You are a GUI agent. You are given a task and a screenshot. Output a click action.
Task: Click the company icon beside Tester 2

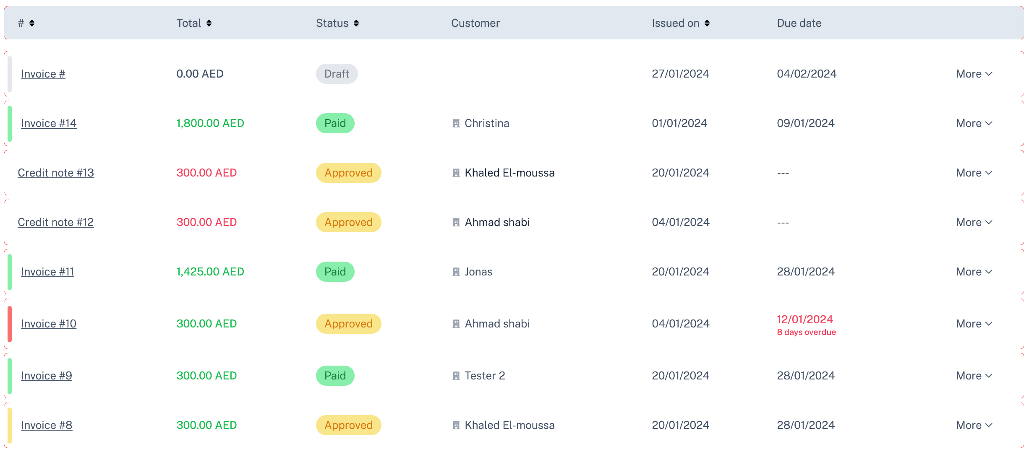coord(456,376)
